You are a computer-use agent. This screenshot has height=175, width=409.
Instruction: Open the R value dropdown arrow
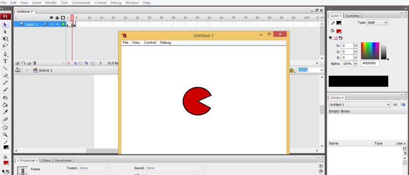(355, 45)
